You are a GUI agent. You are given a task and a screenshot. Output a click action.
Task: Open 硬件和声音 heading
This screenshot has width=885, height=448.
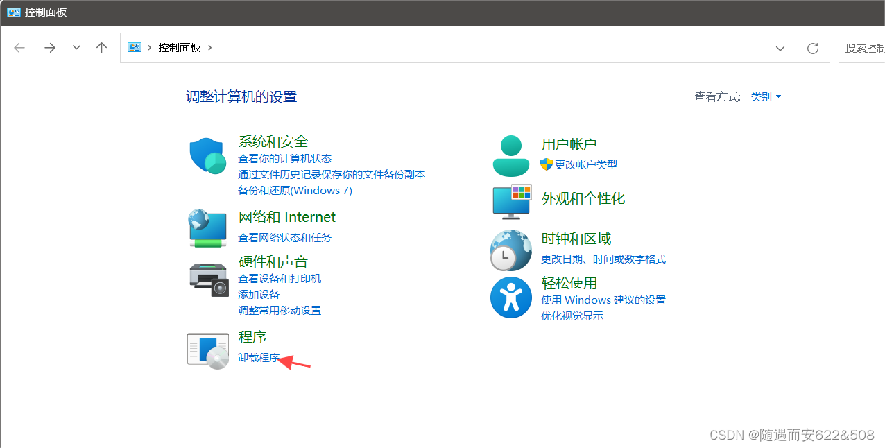(x=273, y=262)
